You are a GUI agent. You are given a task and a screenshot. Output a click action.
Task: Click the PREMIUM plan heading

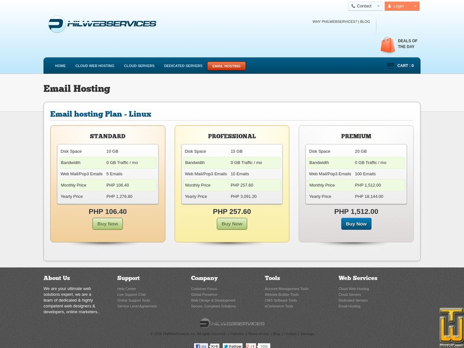tap(356, 136)
